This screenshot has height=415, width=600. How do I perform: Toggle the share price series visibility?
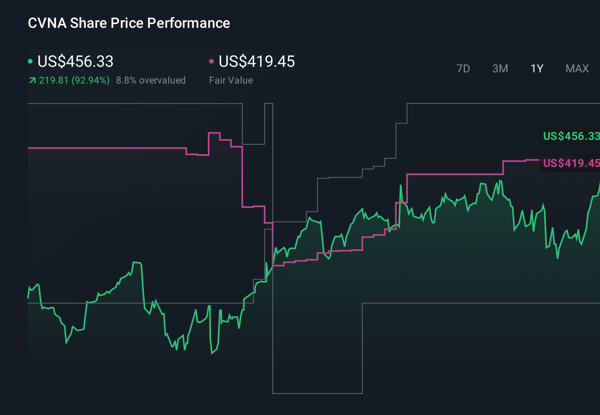[x=75, y=62]
